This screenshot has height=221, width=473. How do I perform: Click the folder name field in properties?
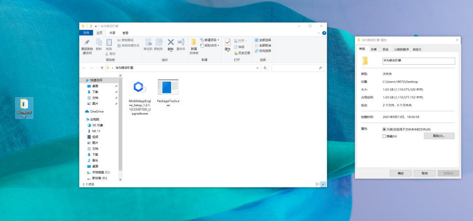click(419, 61)
